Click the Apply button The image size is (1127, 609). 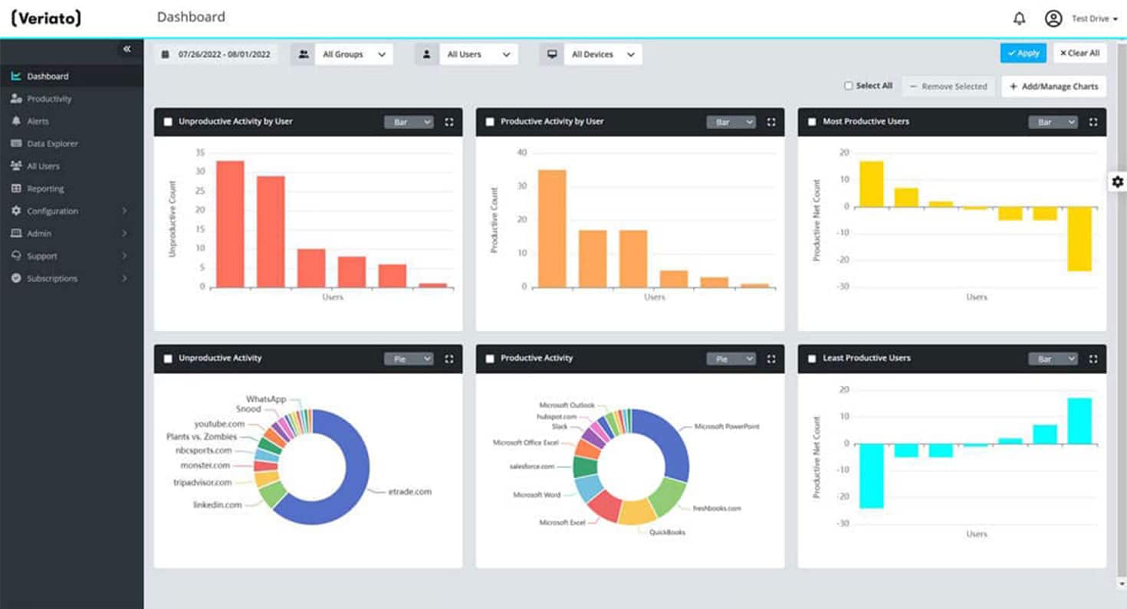click(1023, 53)
